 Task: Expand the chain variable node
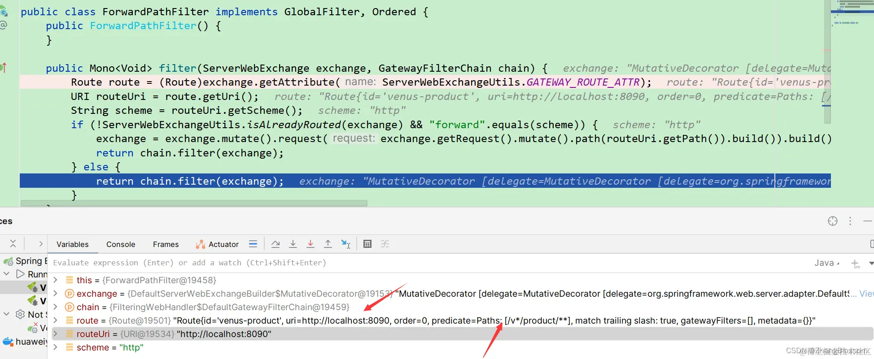[x=56, y=307]
